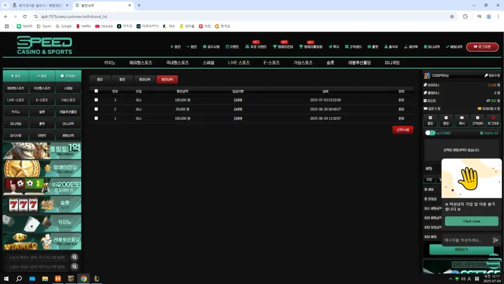Open the 슬롯 777 banner
This screenshot has width=504, height=284.
point(42,205)
